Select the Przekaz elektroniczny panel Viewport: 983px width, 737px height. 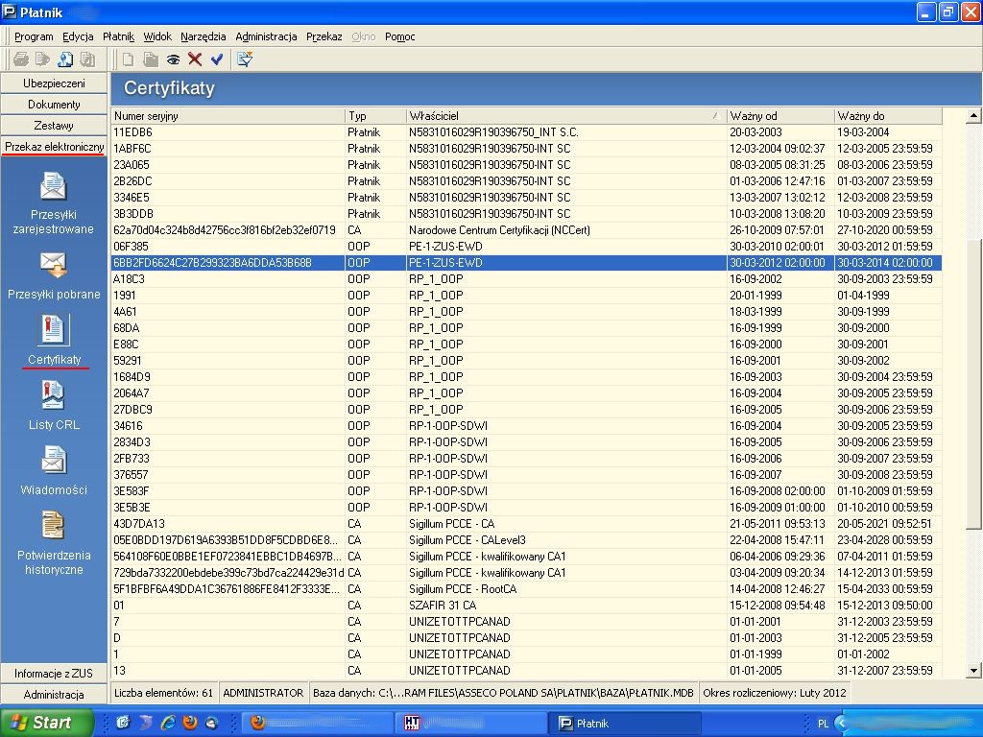pos(54,147)
